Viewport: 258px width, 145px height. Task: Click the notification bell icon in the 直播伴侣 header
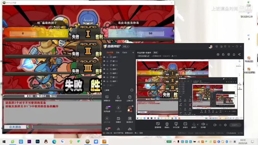pyautogui.click(x=234, y=54)
